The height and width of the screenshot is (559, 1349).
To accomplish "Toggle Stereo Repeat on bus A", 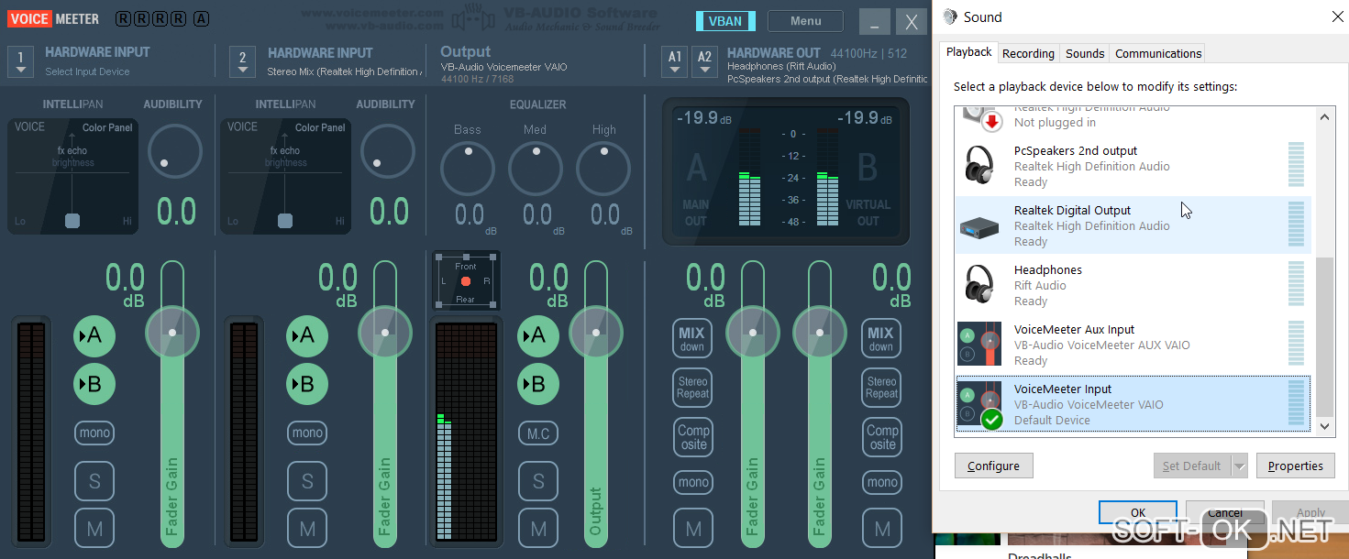I will coord(693,387).
